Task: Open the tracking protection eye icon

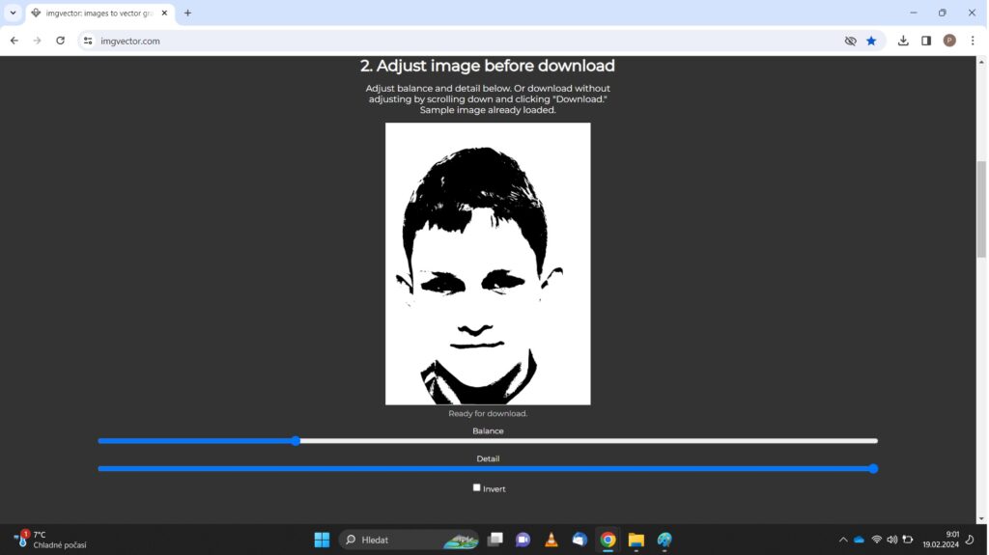Action: [x=850, y=41]
